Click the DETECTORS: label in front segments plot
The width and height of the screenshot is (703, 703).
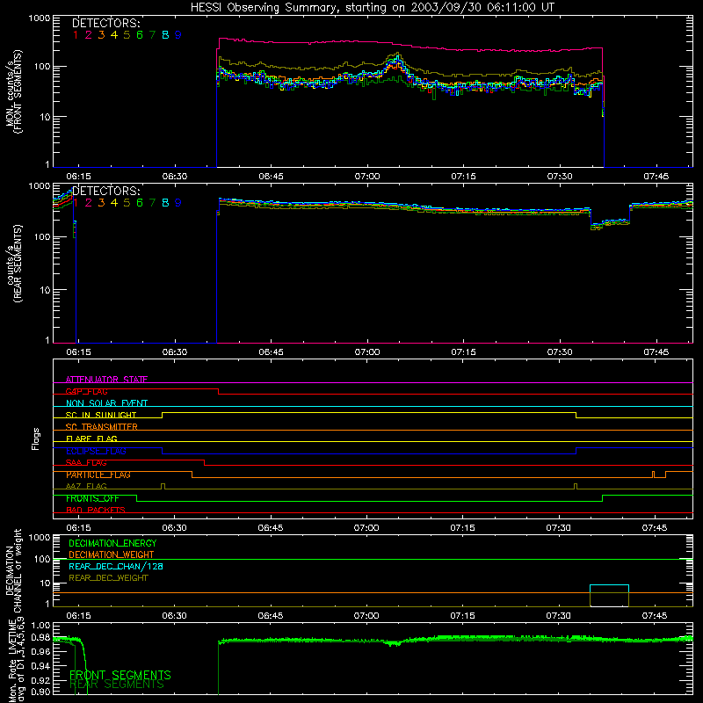(106, 23)
